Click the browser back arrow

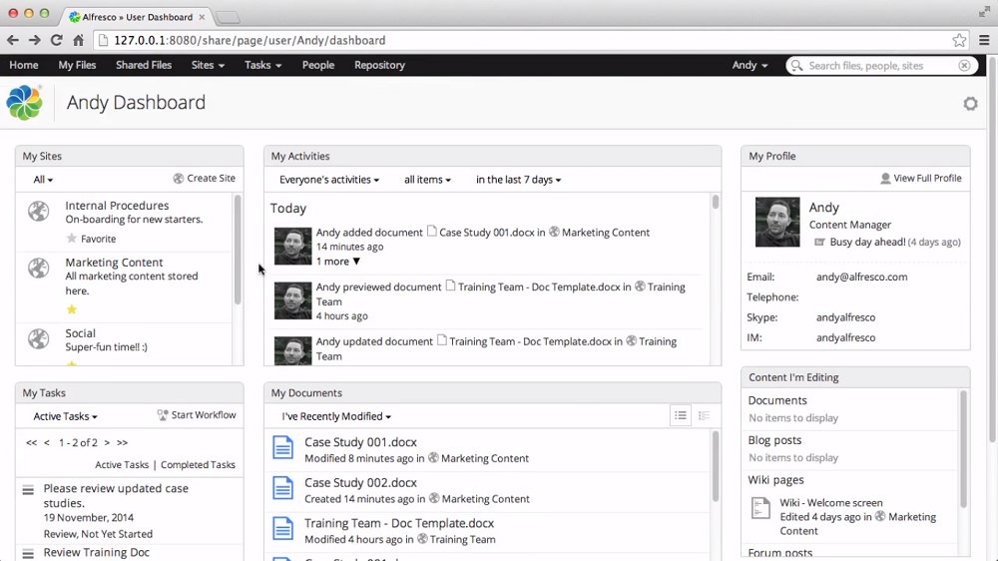point(13,40)
